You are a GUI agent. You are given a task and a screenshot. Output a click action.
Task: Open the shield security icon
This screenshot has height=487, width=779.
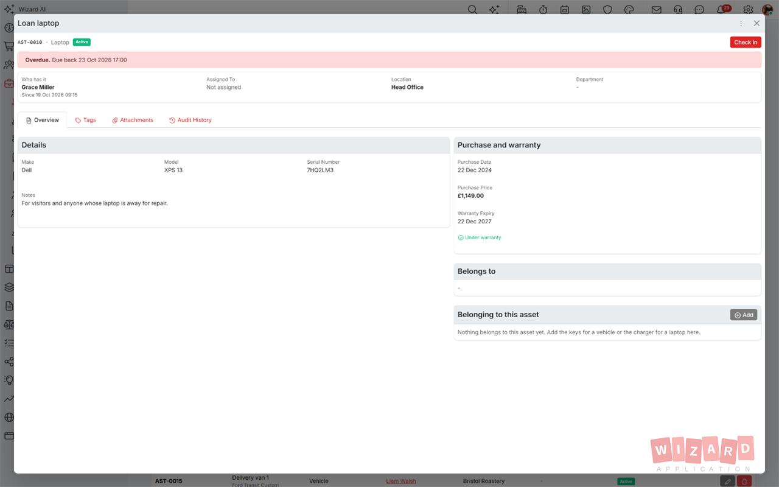pyautogui.click(x=607, y=10)
